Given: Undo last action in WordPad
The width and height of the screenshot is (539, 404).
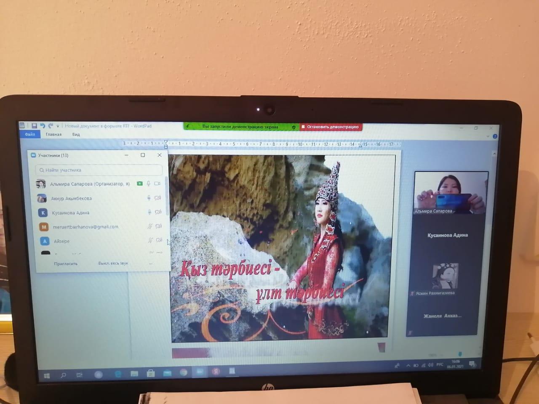Looking at the screenshot, I should click(x=43, y=125).
